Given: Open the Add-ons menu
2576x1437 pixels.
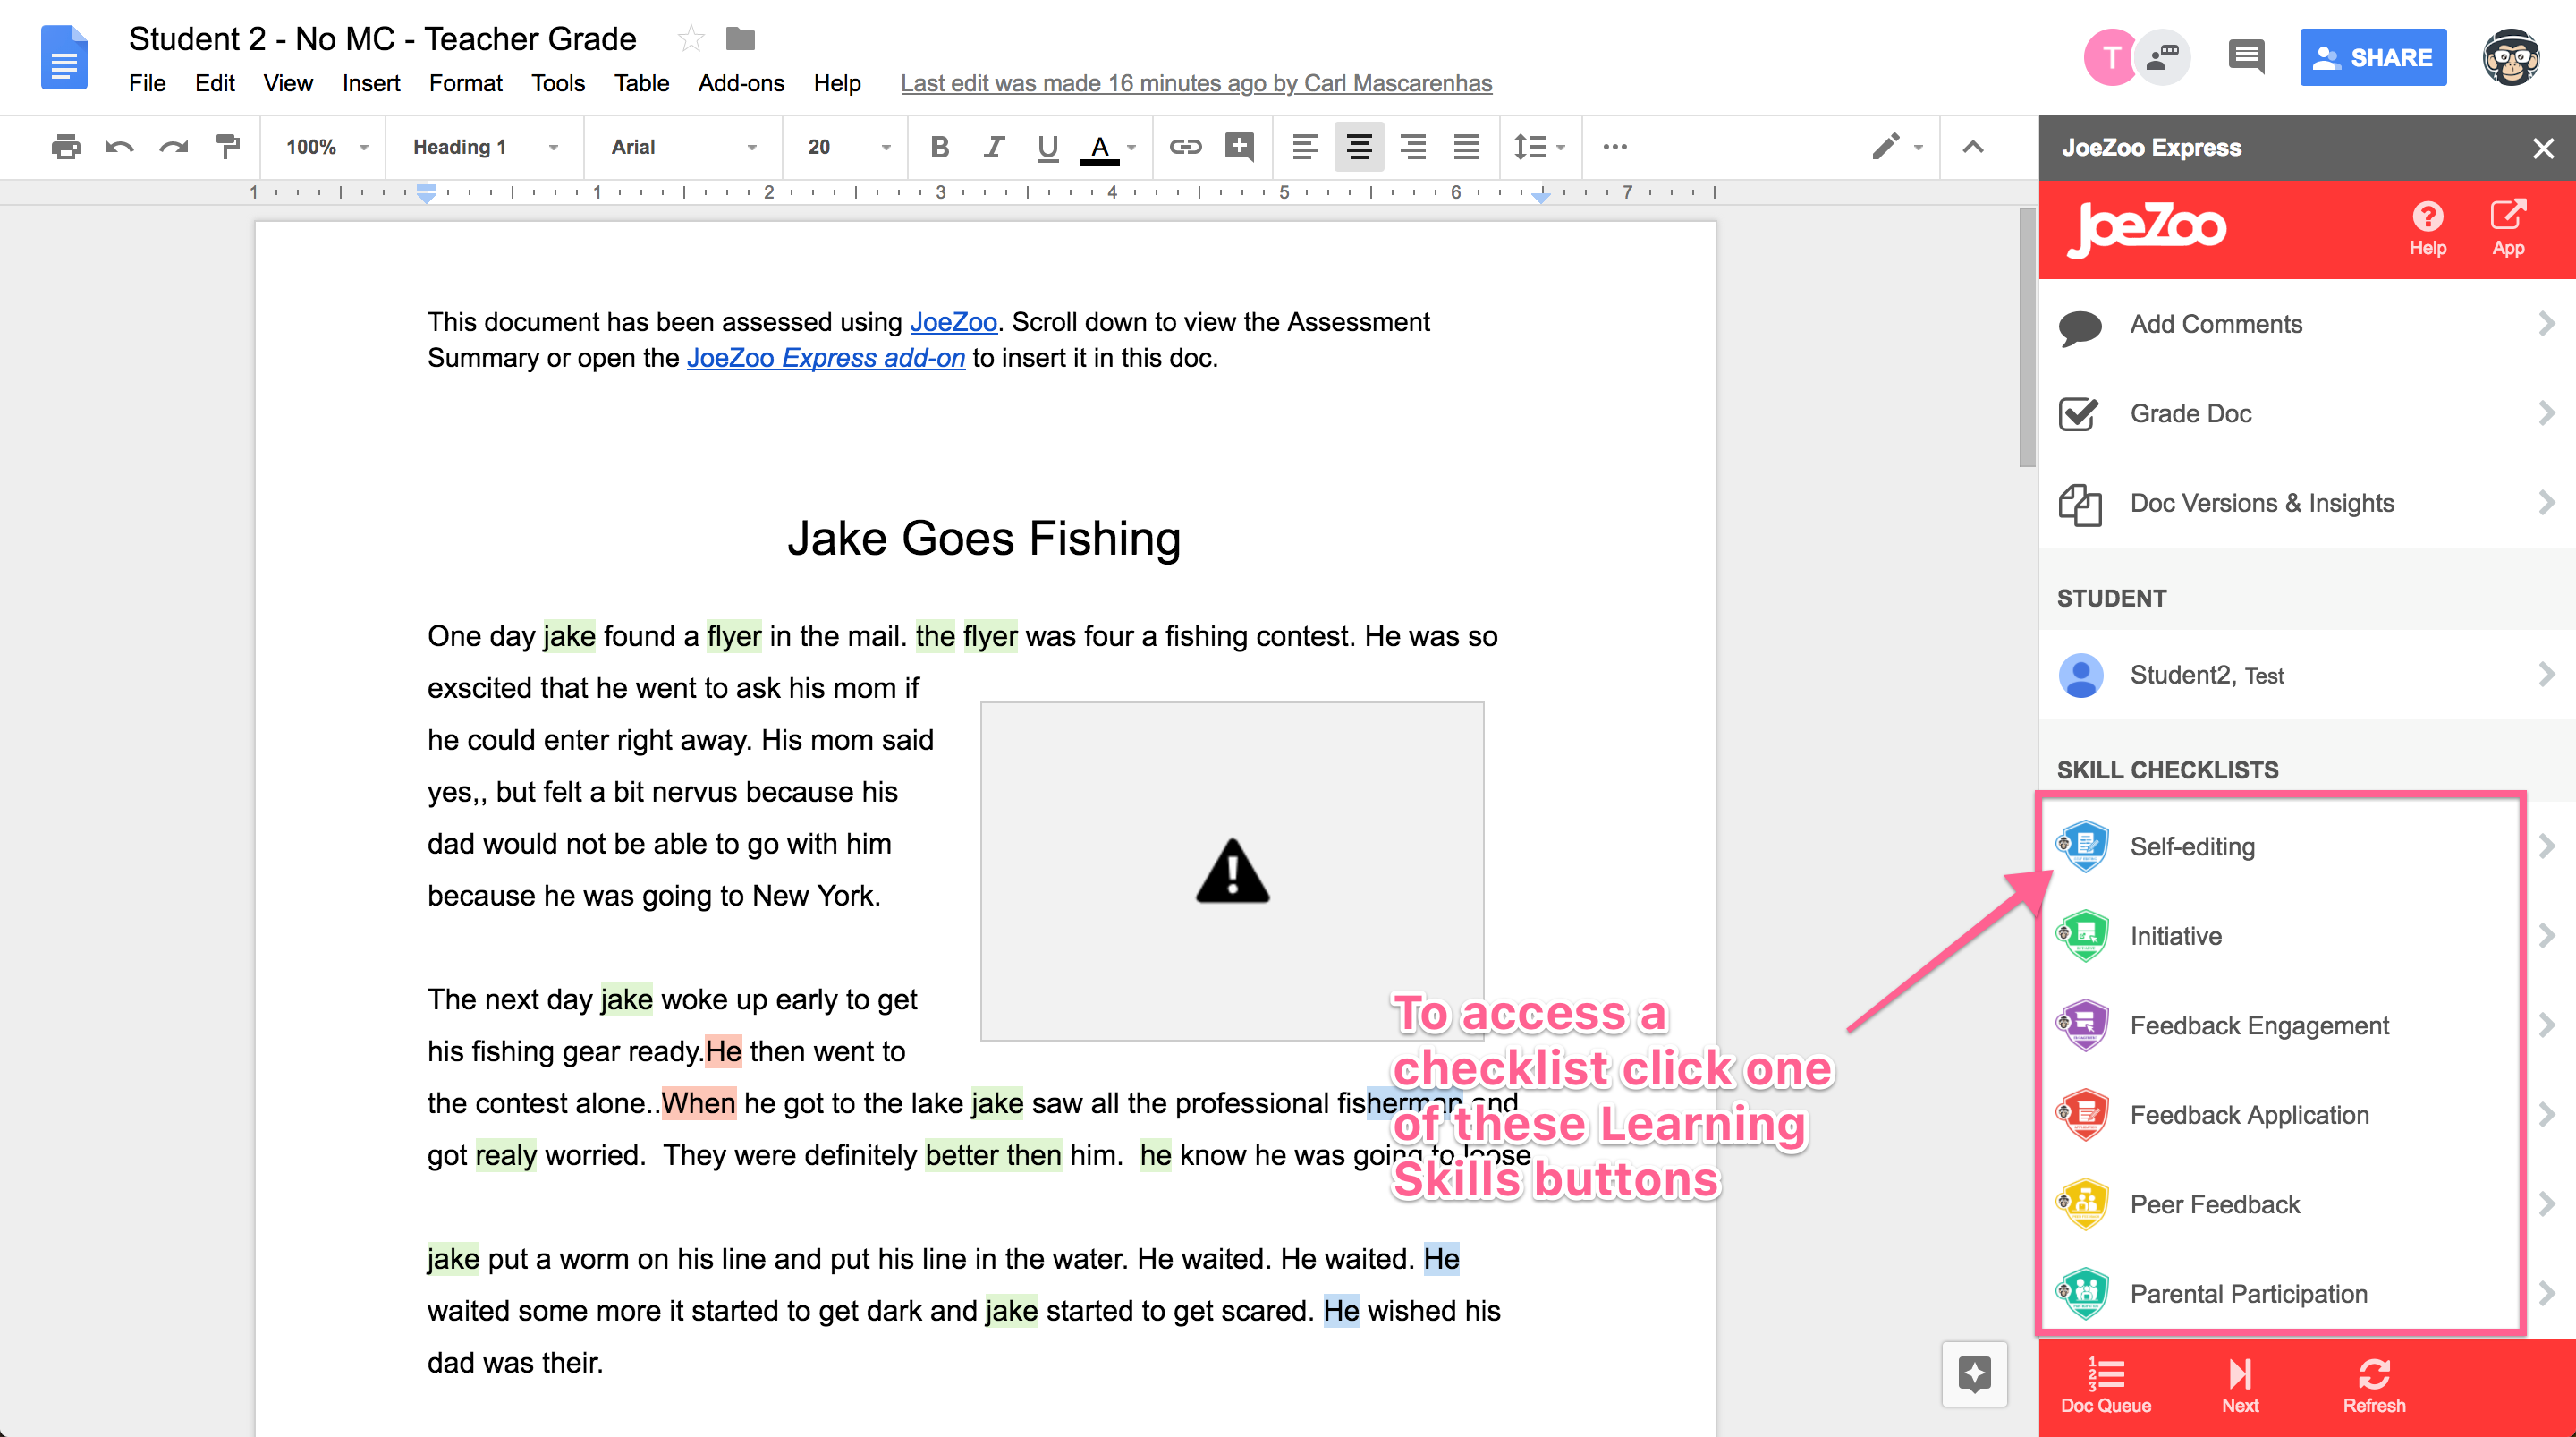Looking at the screenshot, I should tap(740, 83).
